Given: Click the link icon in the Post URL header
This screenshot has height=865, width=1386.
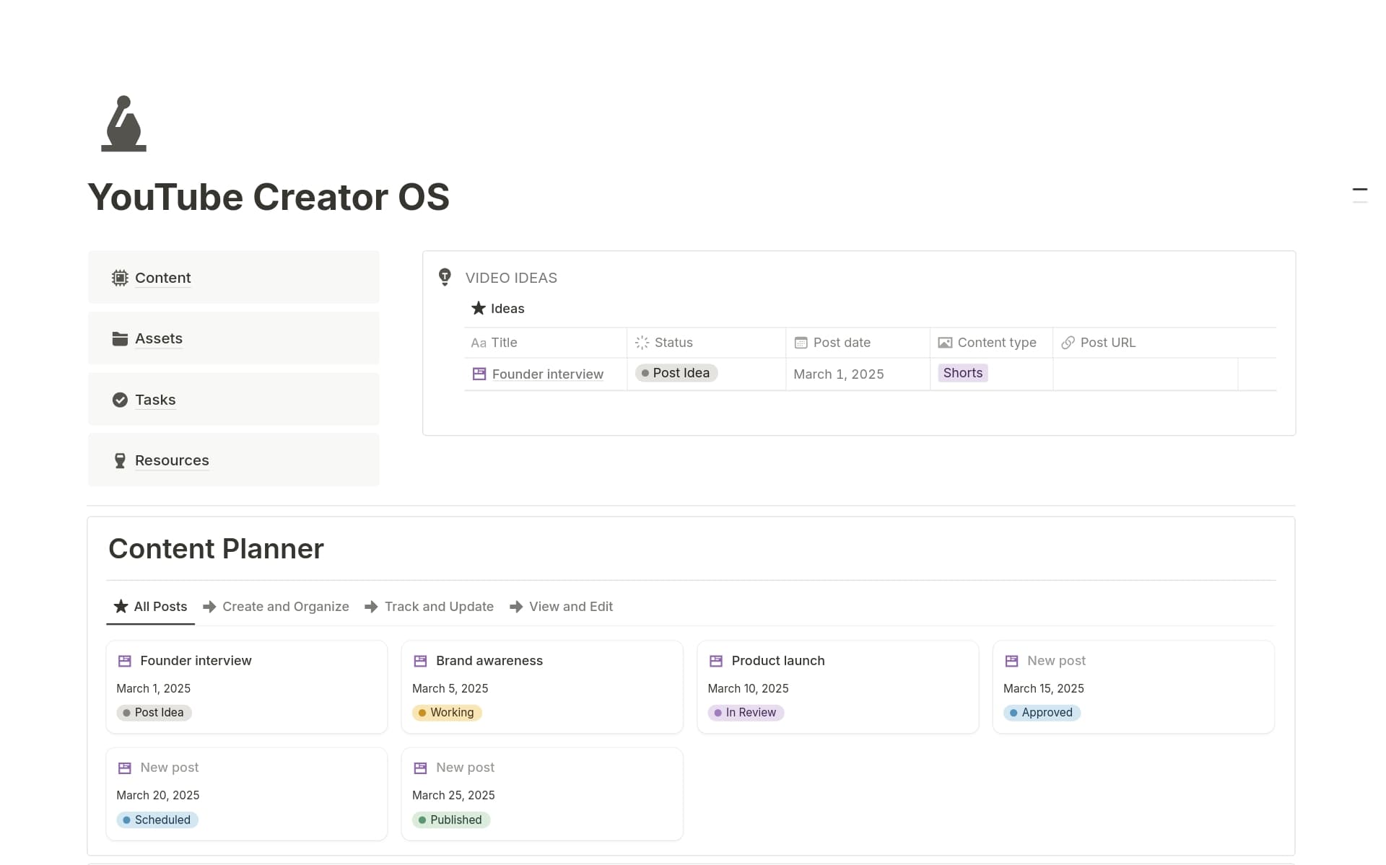Looking at the screenshot, I should coord(1068,343).
